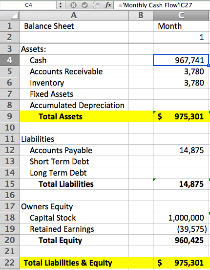
Task: Open the Name Box stepper arrows
Action: pyautogui.click(x=61, y=5)
